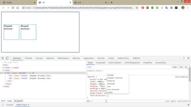Switch to the Computed styles pane

point(101,63)
